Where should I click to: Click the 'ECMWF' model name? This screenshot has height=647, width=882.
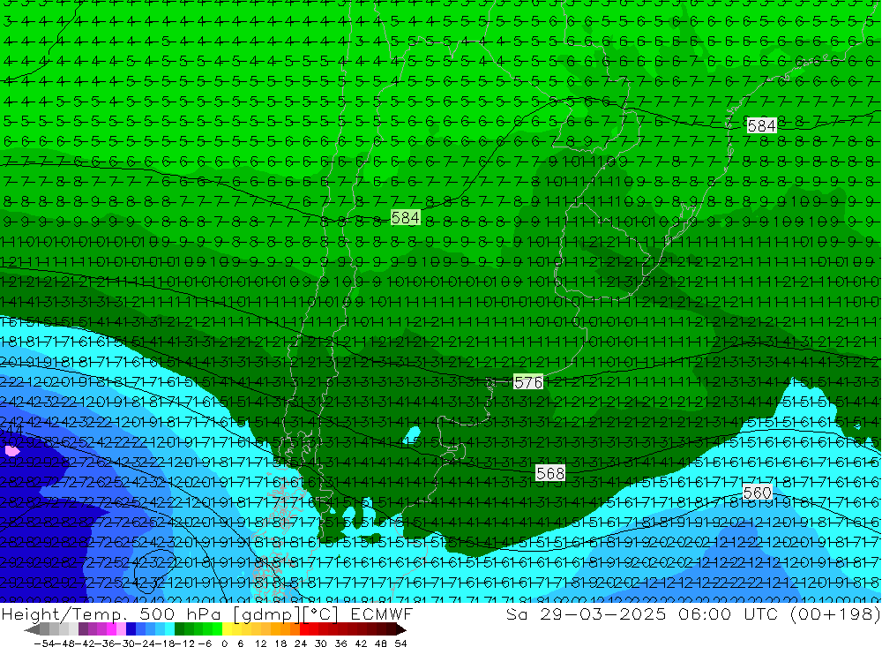[x=381, y=613]
